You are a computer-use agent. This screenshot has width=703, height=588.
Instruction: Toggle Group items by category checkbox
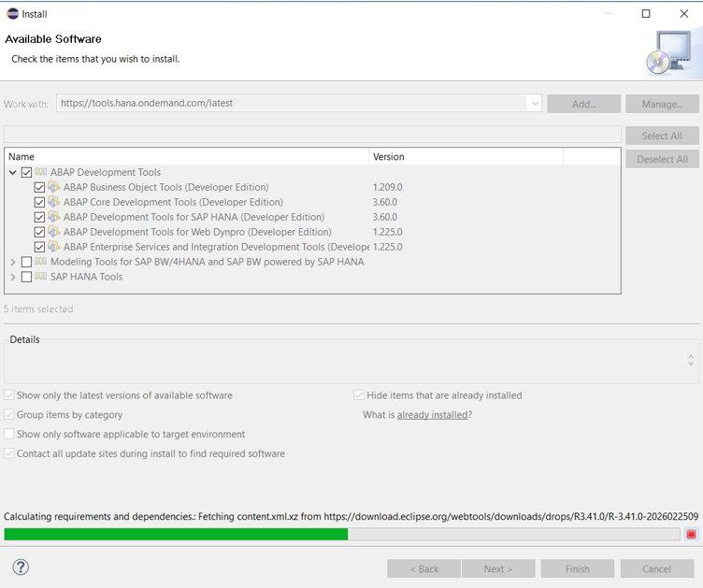tap(9, 414)
